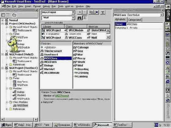Click the Copy to Clipboard icon
Screen dimensions: 171x128
coord(91,12)
